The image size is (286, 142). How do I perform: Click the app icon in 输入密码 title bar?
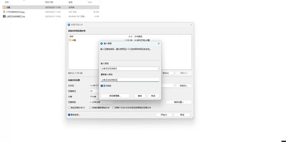pos(102,43)
